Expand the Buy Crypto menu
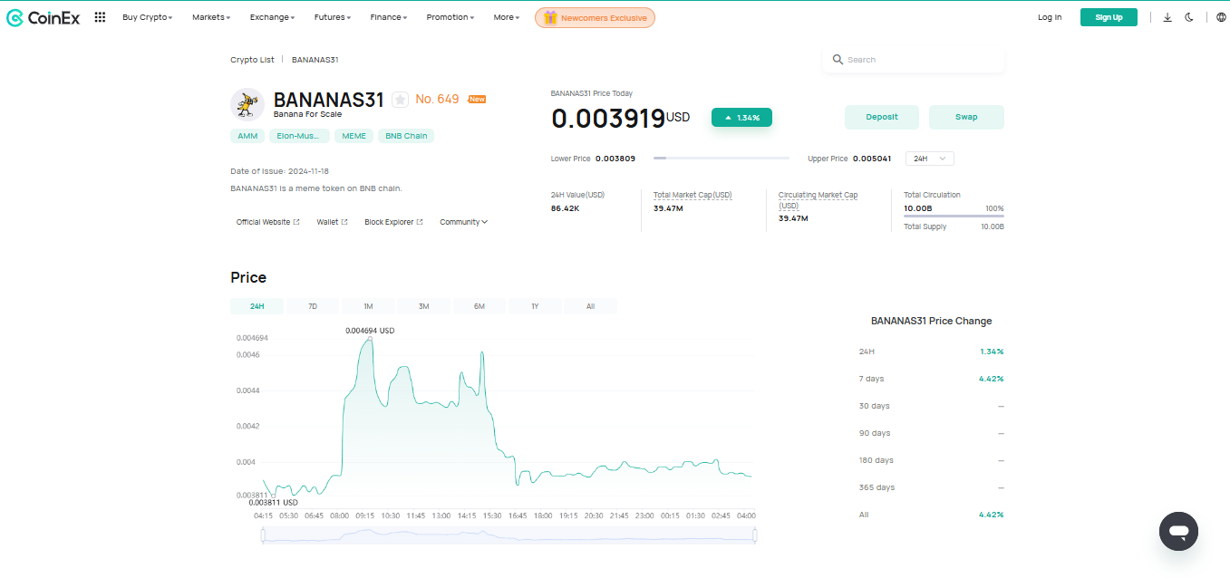The width and height of the screenshot is (1230, 578). pyautogui.click(x=147, y=17)
